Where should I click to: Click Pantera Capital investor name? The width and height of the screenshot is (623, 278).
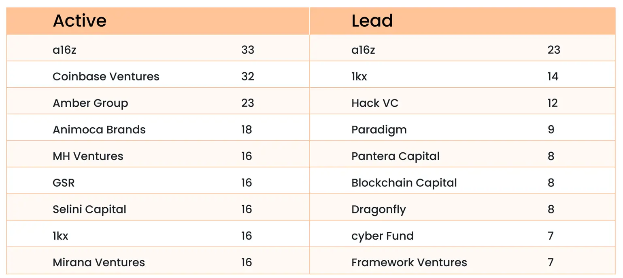395,156
